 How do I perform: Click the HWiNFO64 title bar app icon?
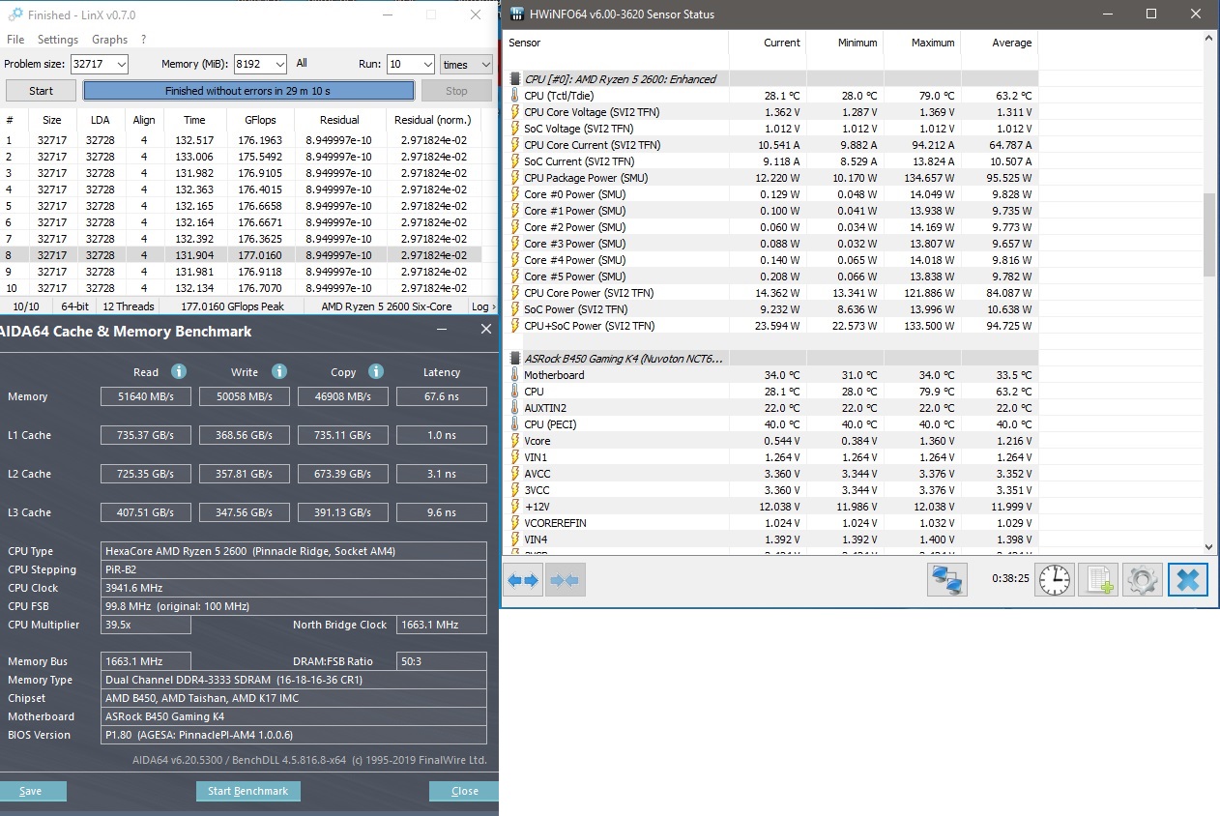click(517, 15)
